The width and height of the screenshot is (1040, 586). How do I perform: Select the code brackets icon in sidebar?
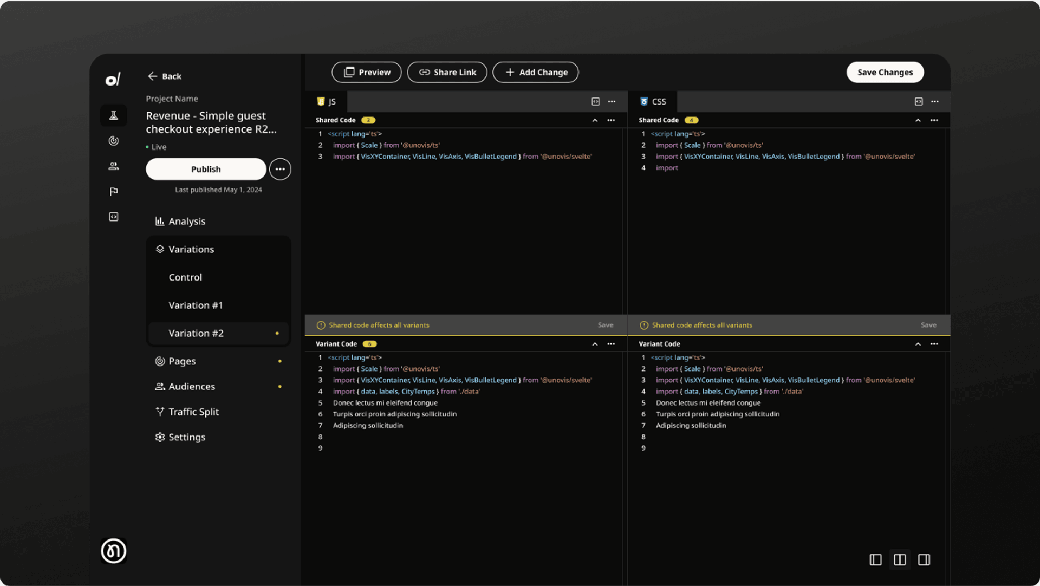114,217
